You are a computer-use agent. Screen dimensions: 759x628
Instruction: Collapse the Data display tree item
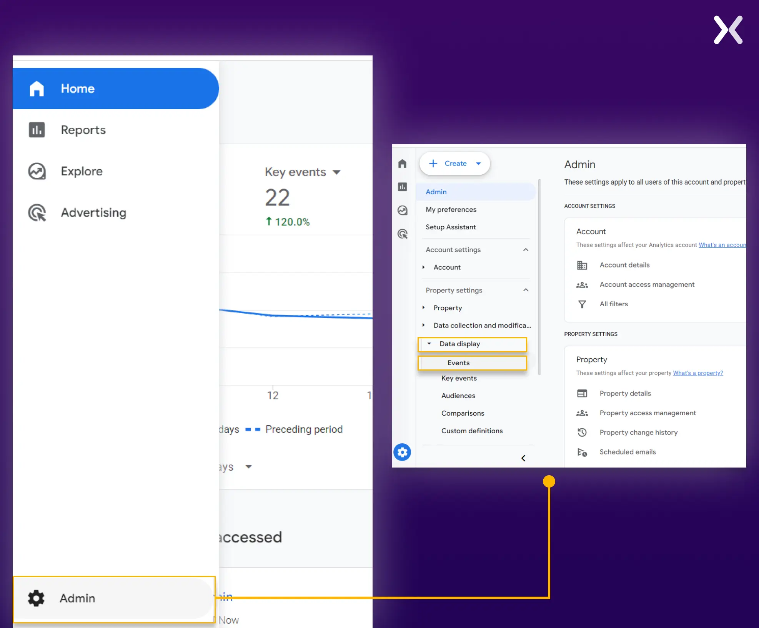tap(429, 344)
